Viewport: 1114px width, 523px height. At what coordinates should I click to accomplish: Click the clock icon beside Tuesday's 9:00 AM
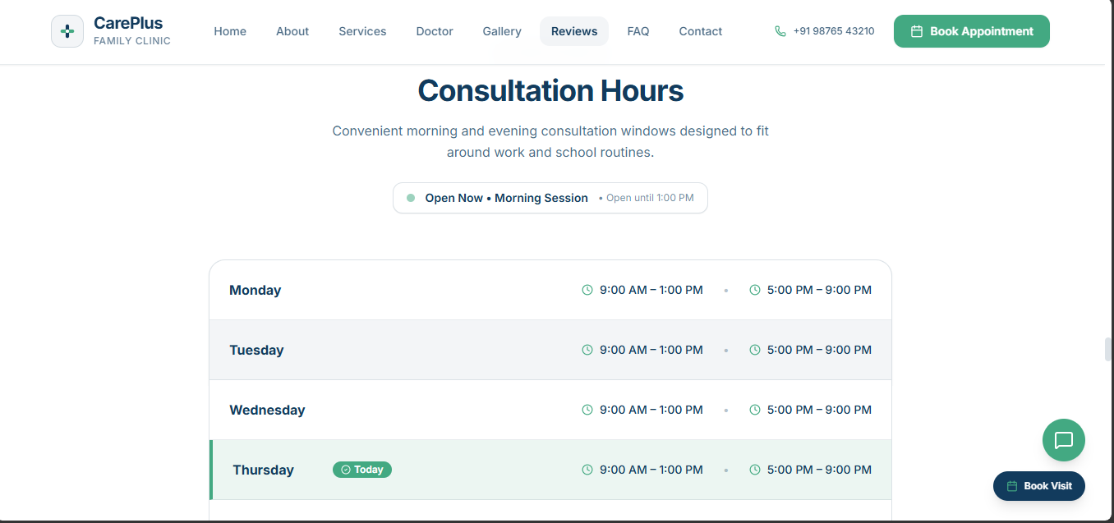587,350
